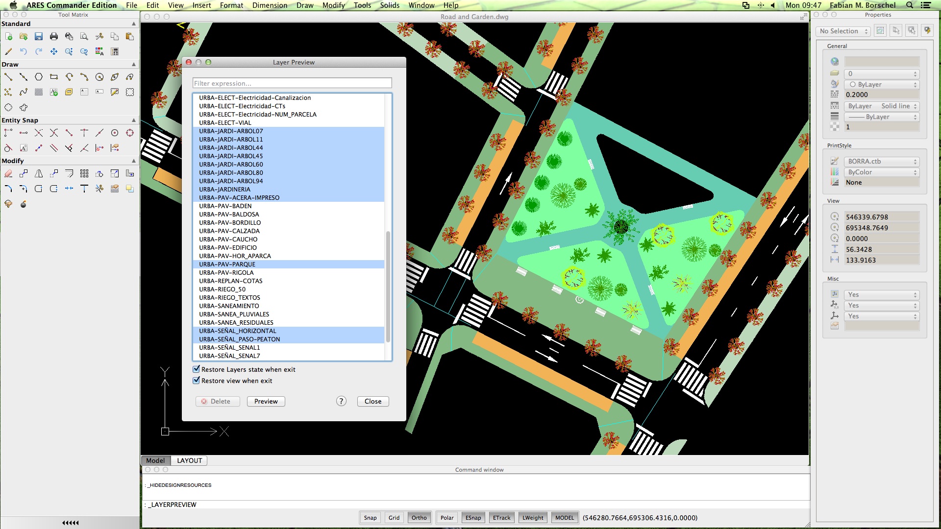Click the Preview button
The width and height of the screenshot is (941, 529).
click(266, 401)
